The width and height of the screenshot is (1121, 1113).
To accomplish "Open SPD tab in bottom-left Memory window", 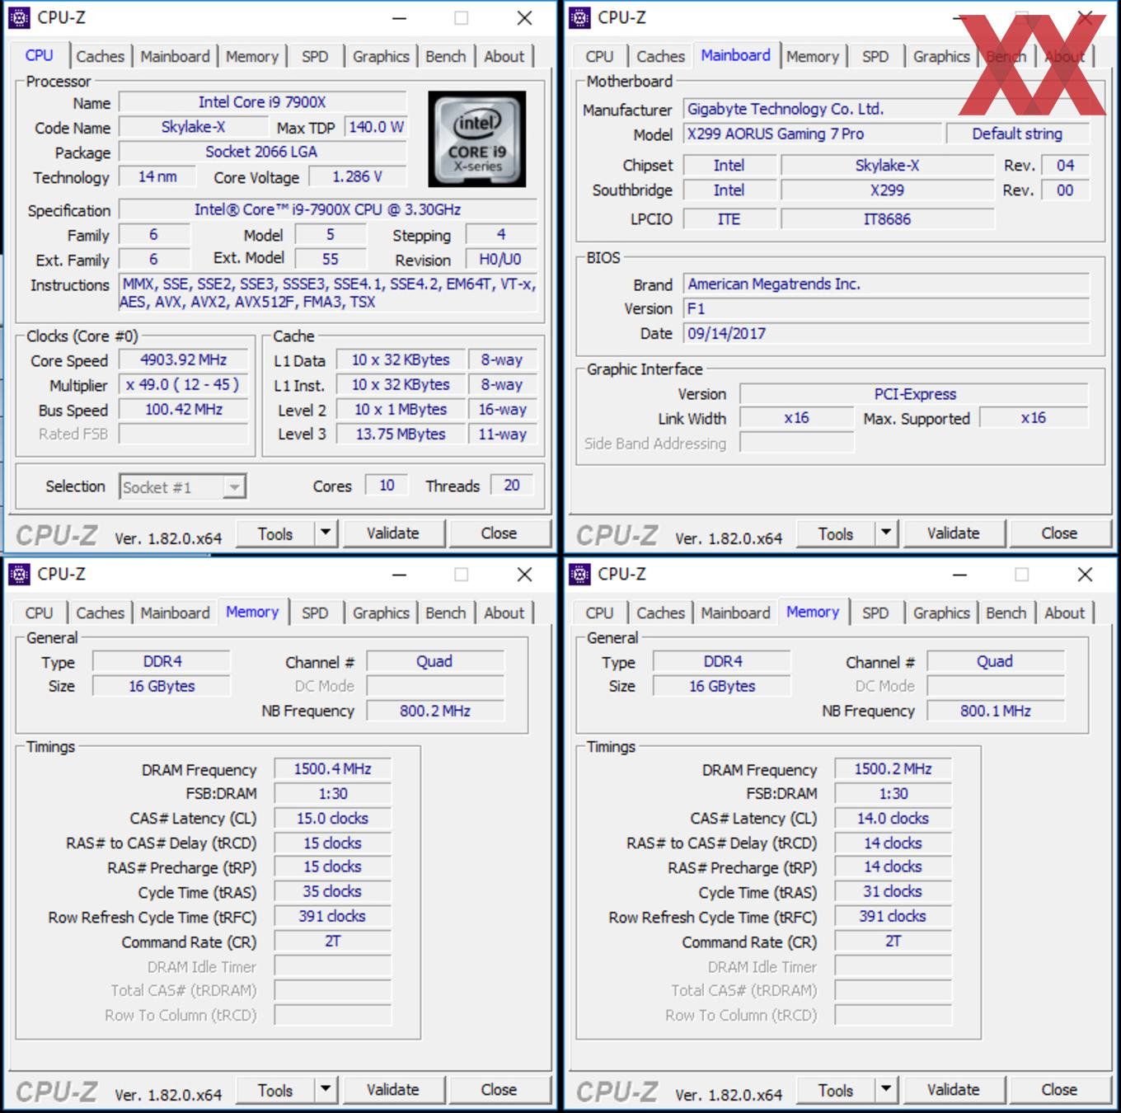I will (x=314, y=613).
